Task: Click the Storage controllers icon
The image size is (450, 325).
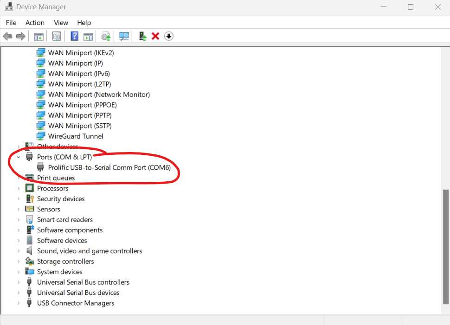Action: 30,261
